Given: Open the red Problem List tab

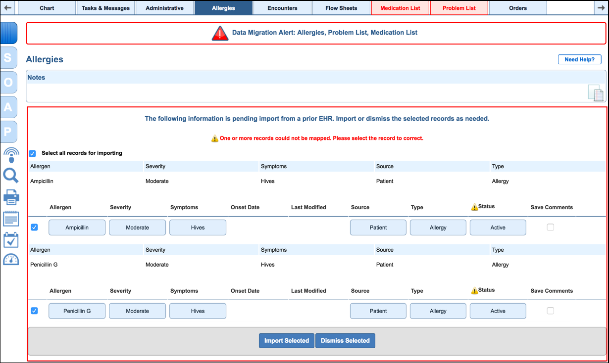Looking at the screenshot, I should (x=459, y=8).
